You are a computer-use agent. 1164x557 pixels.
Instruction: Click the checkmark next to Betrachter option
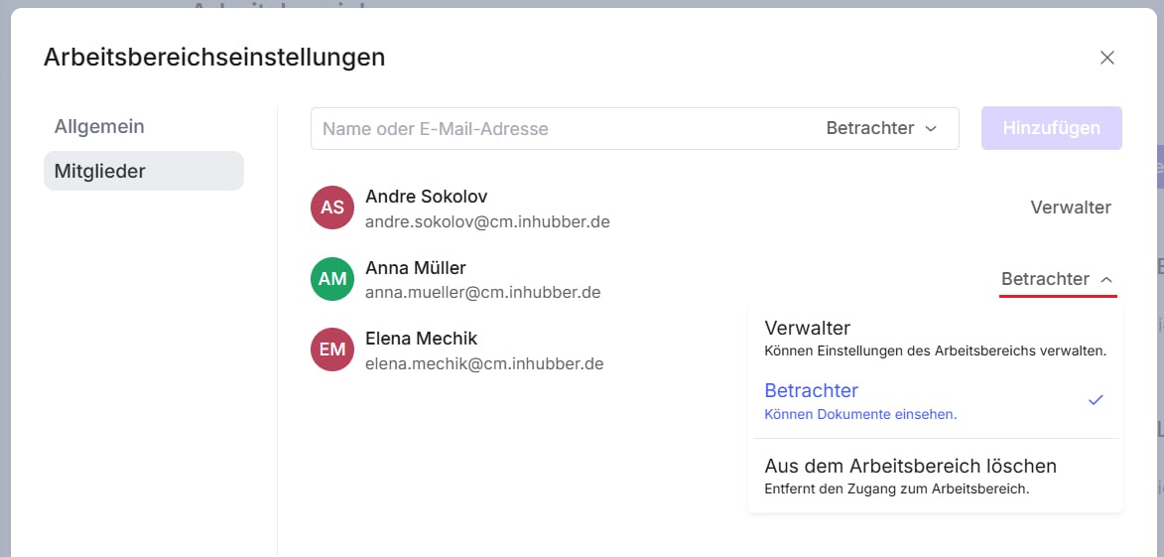1096,400
